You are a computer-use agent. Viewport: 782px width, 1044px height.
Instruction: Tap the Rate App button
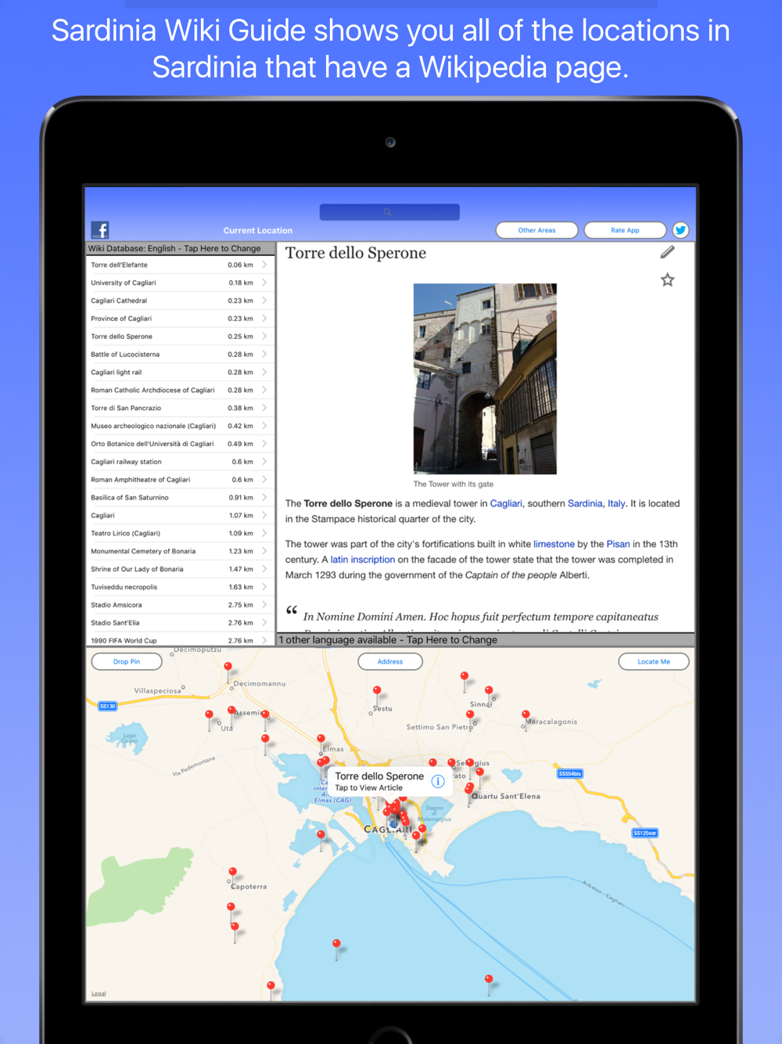click(x=625, y=230)
